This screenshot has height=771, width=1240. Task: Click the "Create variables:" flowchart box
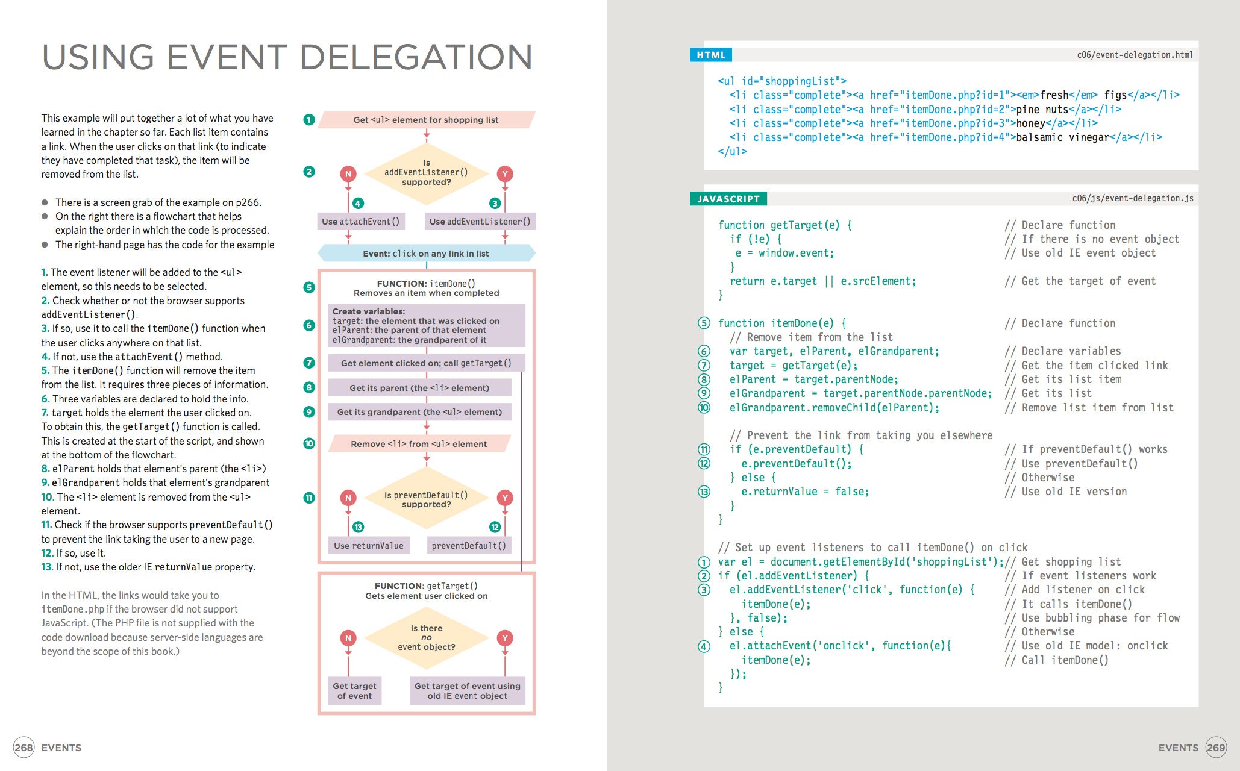[x=427, y=325]
